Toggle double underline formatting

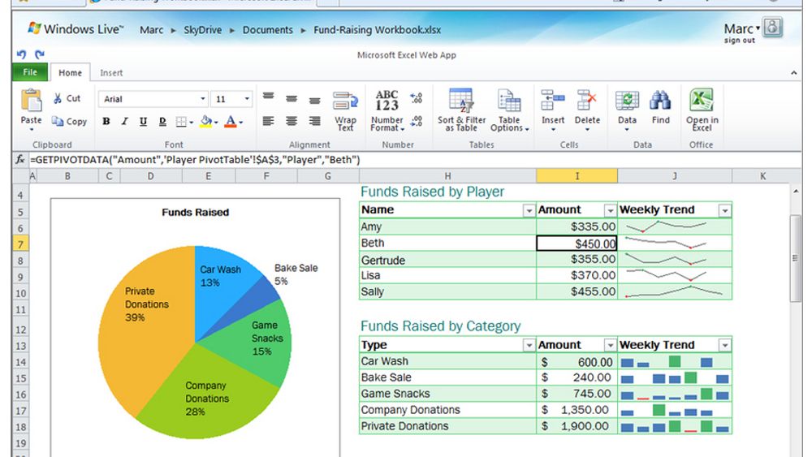pyautogui.click(x=162, y=122)
